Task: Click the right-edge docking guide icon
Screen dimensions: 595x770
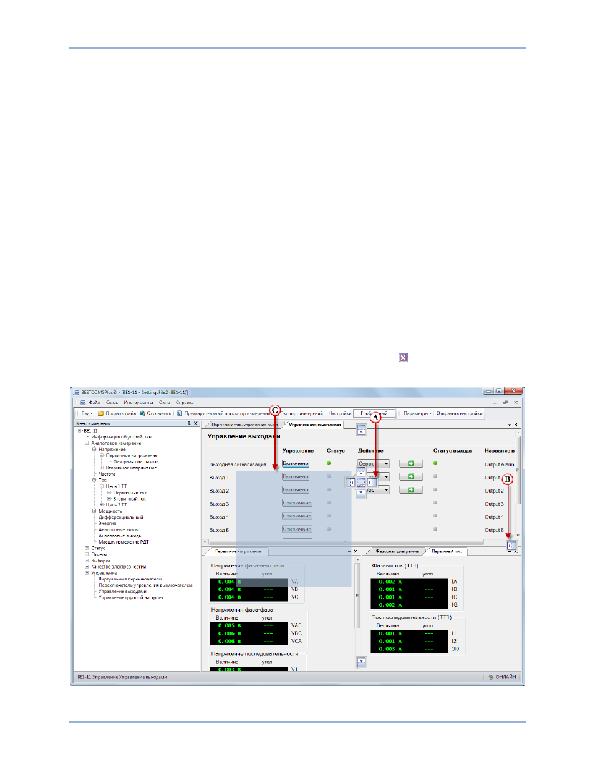Action: point(511,546)
